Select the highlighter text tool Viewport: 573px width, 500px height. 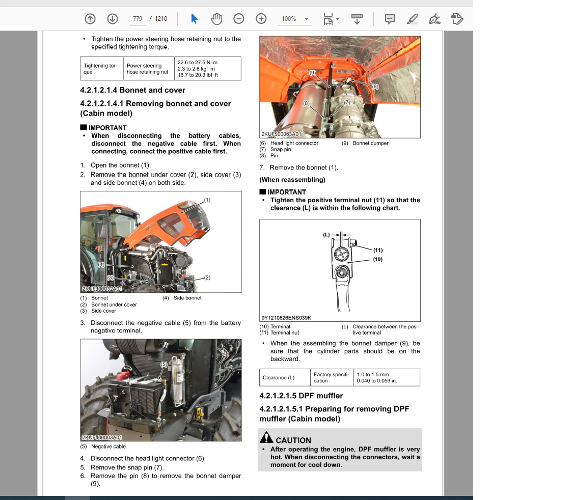(x=413, y=19)
